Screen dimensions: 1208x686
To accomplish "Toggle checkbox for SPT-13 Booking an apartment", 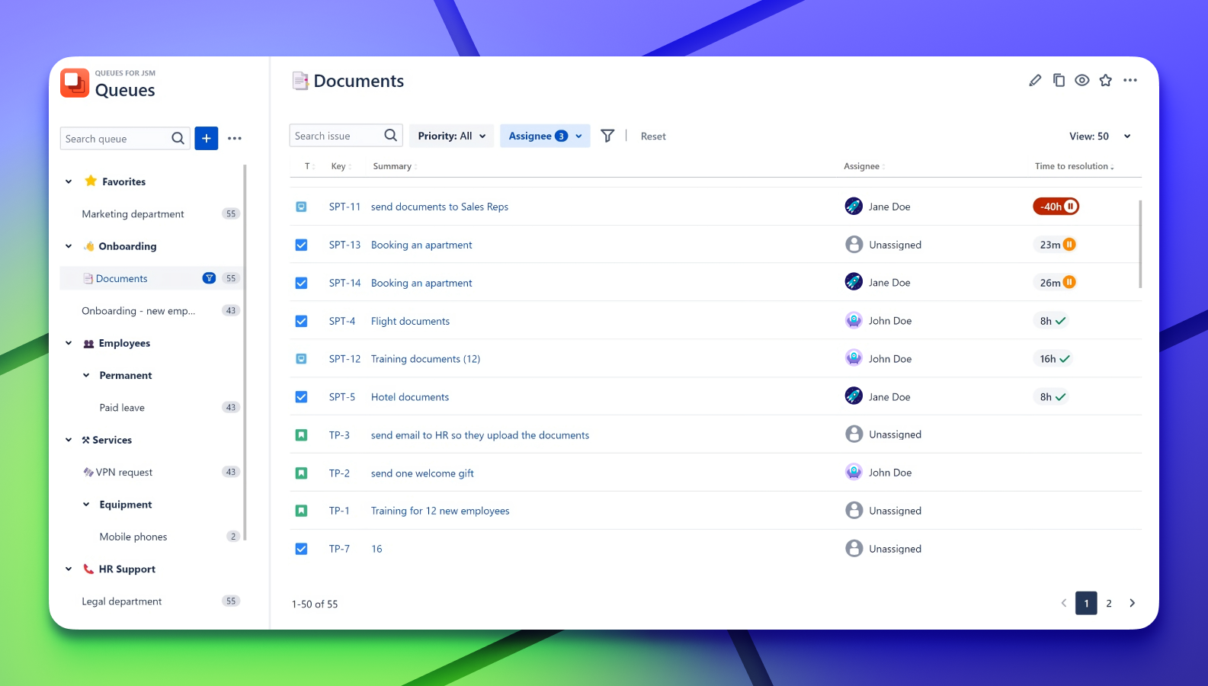I will pos(301,245).
